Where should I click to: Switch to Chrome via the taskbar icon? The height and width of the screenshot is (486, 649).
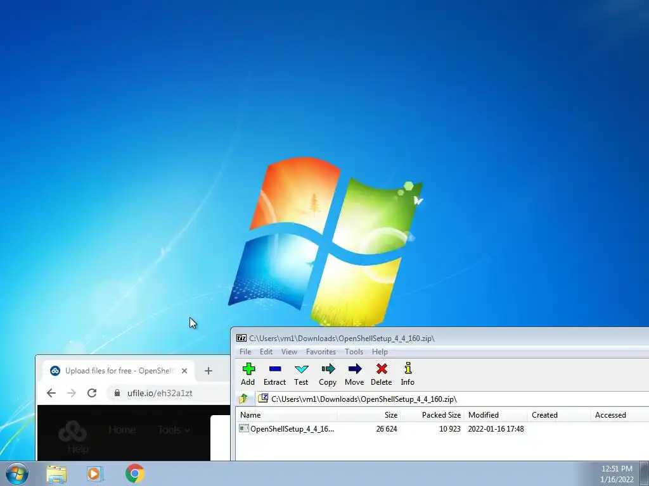[134, 473]
